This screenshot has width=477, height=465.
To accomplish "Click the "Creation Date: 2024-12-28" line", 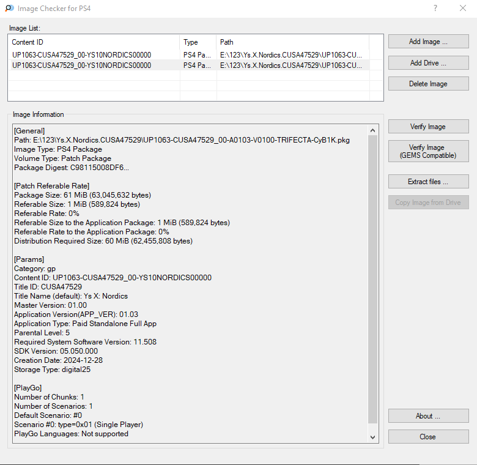I will pyautogui.click(x=59, y=360).
